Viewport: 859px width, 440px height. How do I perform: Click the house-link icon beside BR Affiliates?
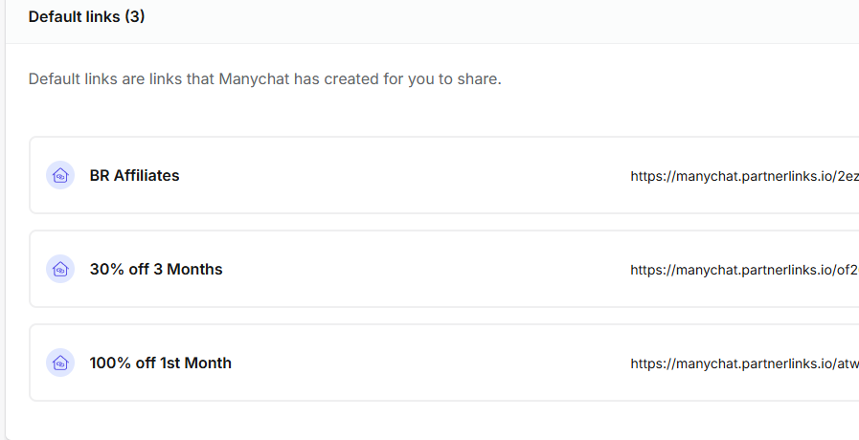pos(60,175)
